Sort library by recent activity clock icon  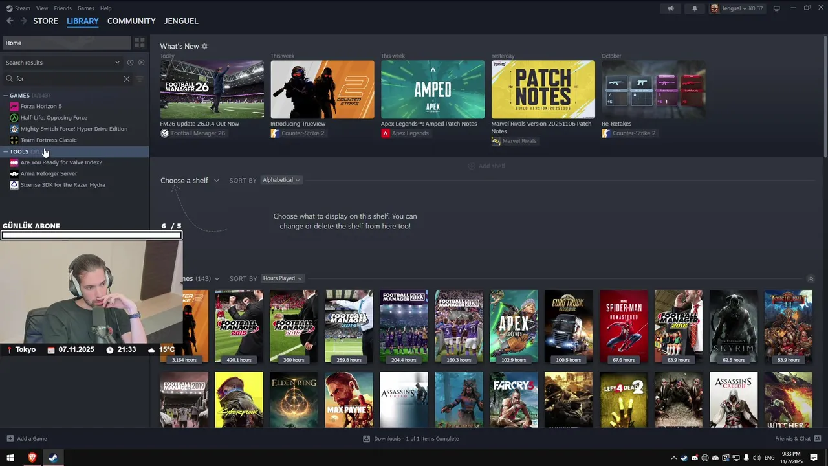[130, 63]
